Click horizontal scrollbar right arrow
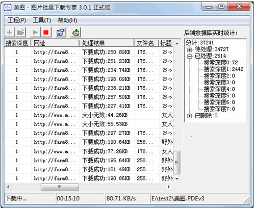The image size is (255, 208). [169, 187]
